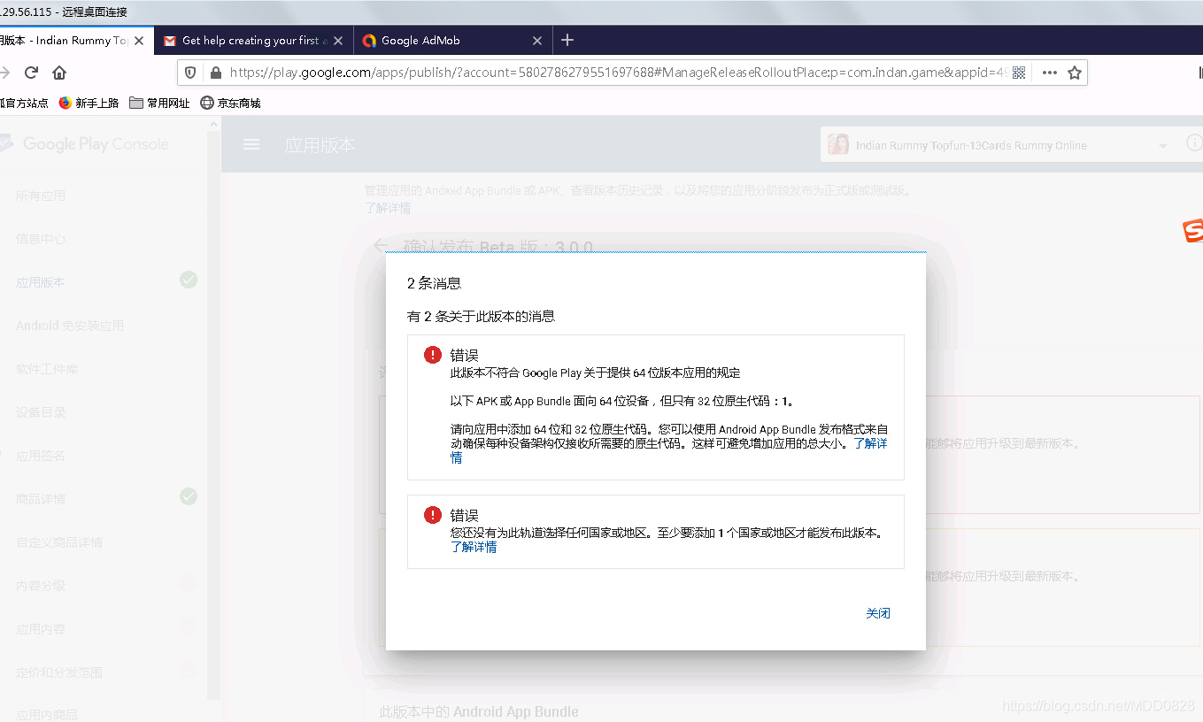Viewport: 1203px width, 722px height.
Task: Open the 了解详情 link under the page description
Action: click(388, 209)
